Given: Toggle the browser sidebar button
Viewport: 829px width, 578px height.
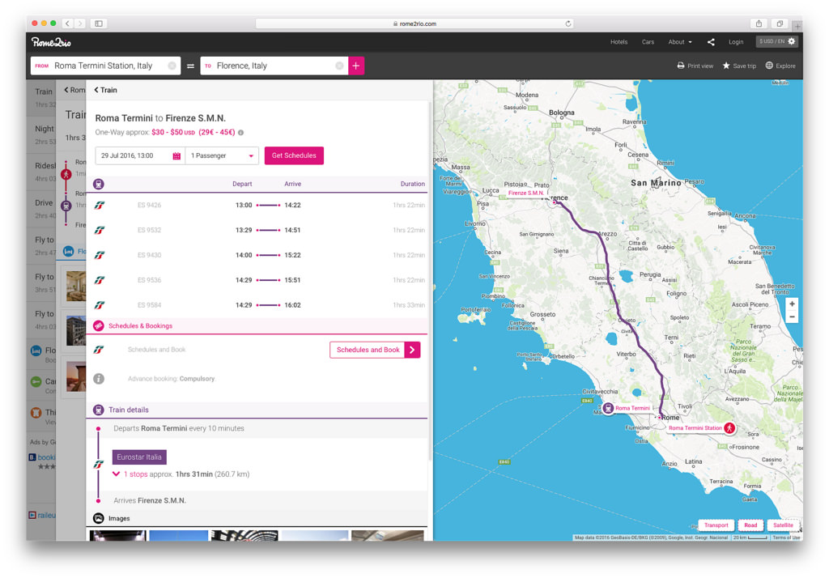Looking at the screenshot, I should (99, 23).
